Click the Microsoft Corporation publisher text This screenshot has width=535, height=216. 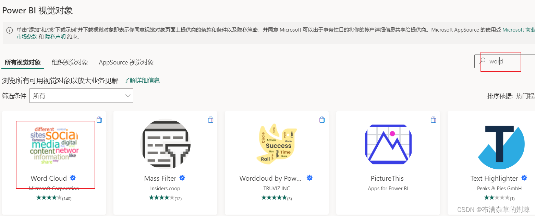pos(54,189)
